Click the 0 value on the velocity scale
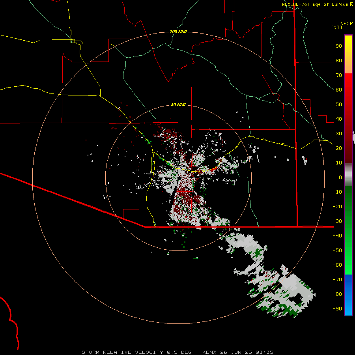Image resolution: width=355 pixels, height=355 pixels. coord(340,177)
